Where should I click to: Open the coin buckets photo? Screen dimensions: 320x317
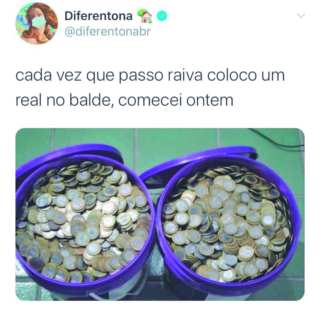point(160,214)
